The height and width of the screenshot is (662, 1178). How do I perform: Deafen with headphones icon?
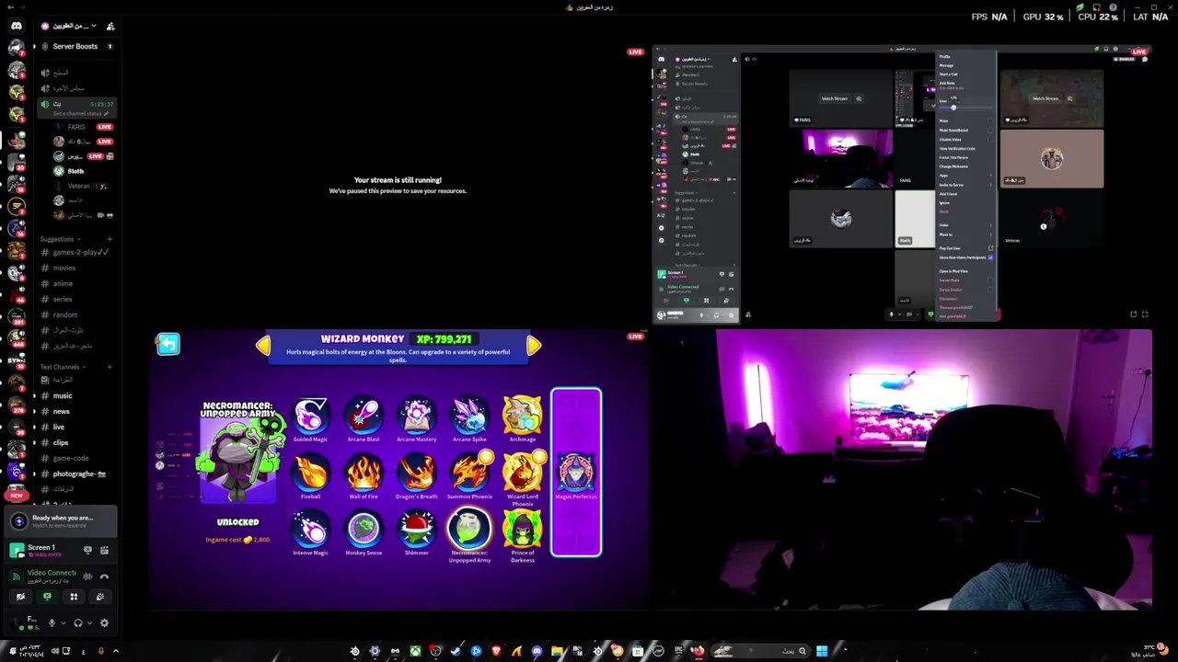(x=78, y=622)
